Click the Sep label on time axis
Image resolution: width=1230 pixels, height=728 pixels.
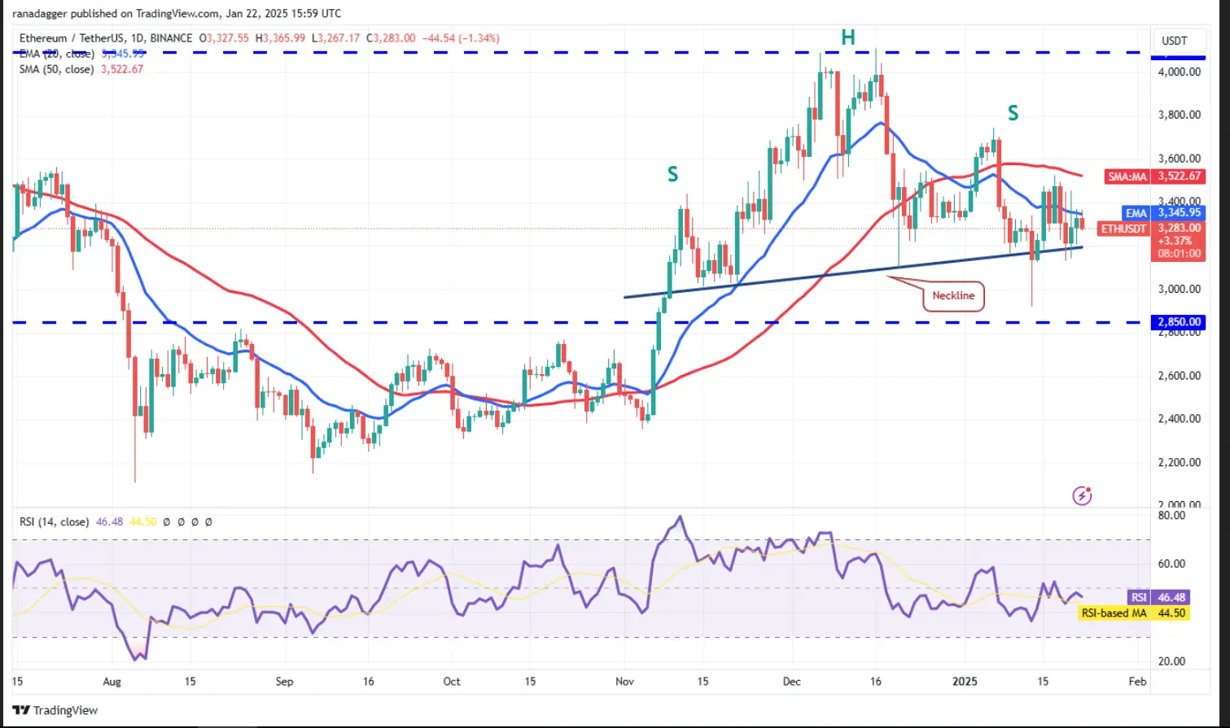pyautogui.click(x=284, y=682)
